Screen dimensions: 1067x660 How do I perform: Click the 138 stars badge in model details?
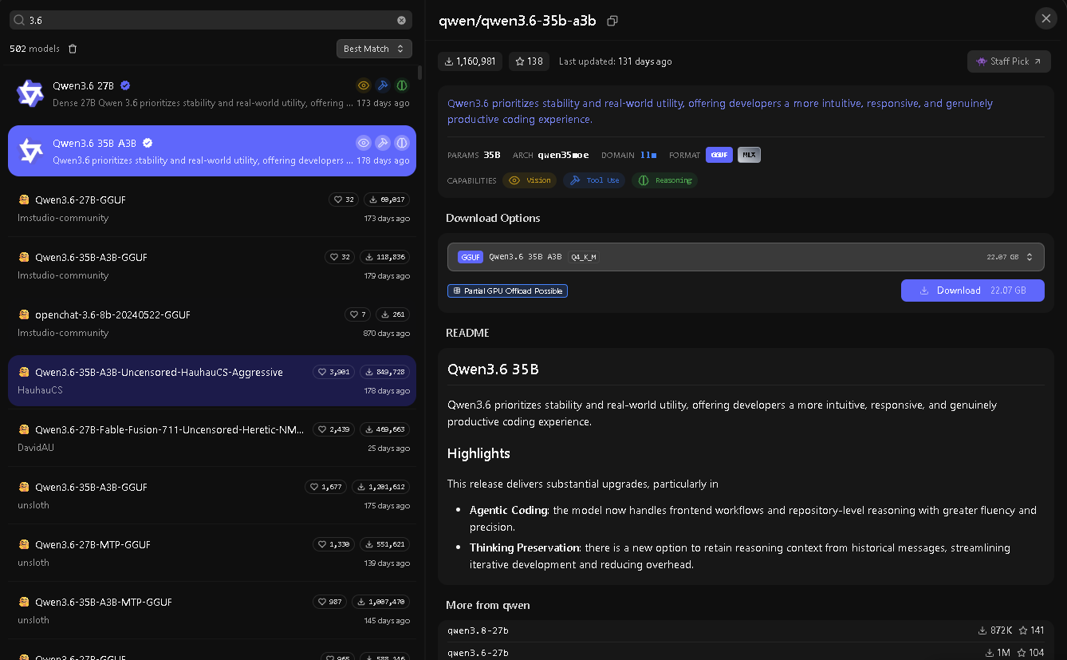coord(529,61)
